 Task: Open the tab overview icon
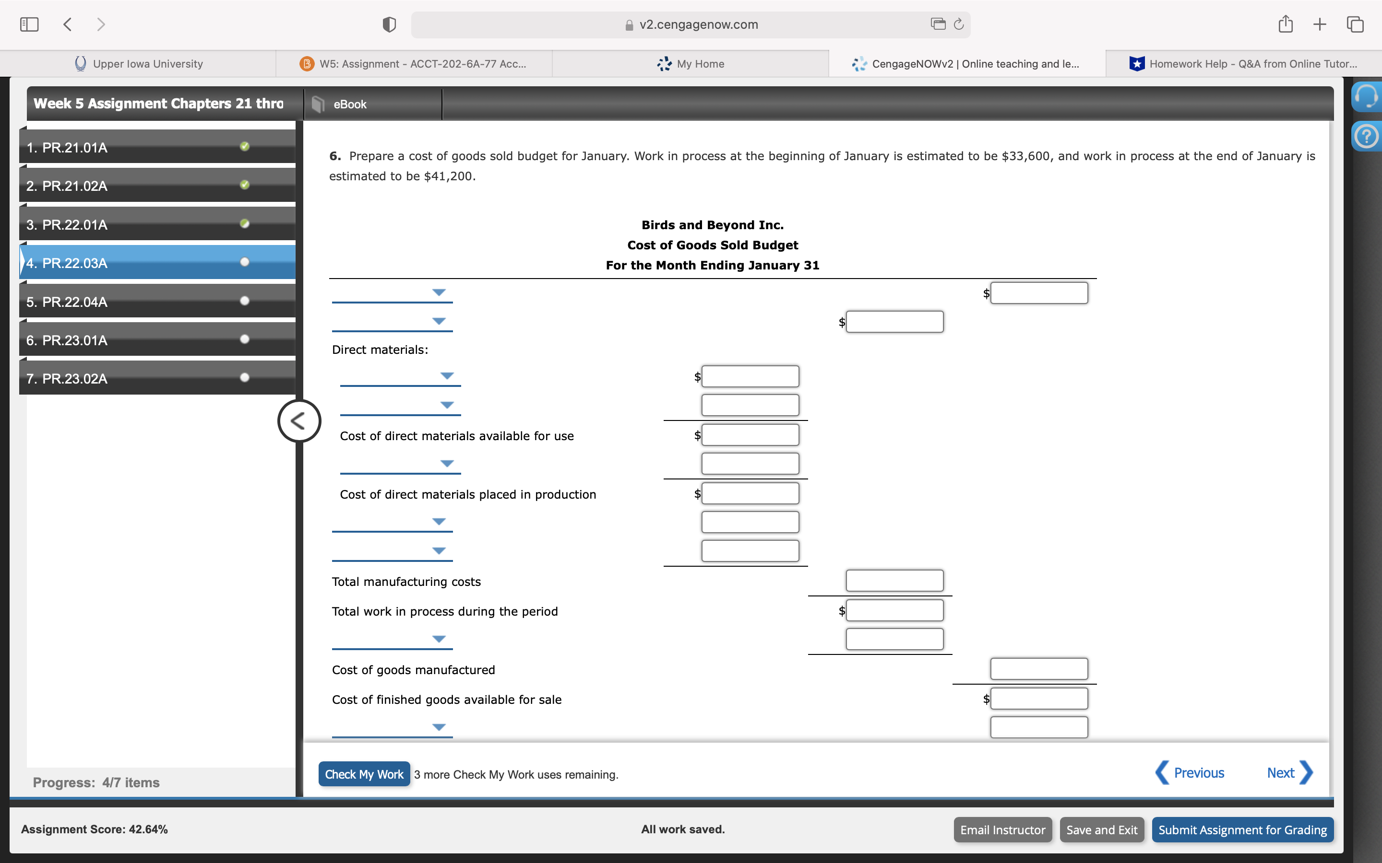1355,24
